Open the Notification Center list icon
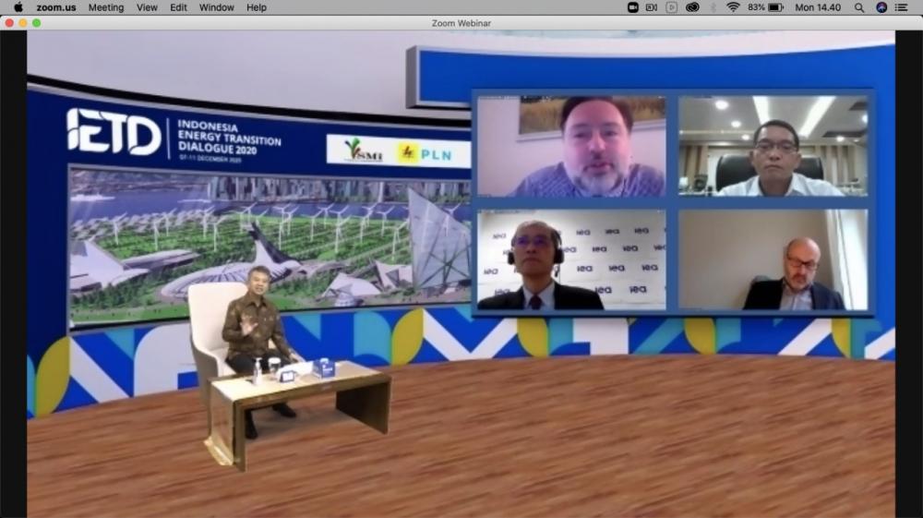 901,7
